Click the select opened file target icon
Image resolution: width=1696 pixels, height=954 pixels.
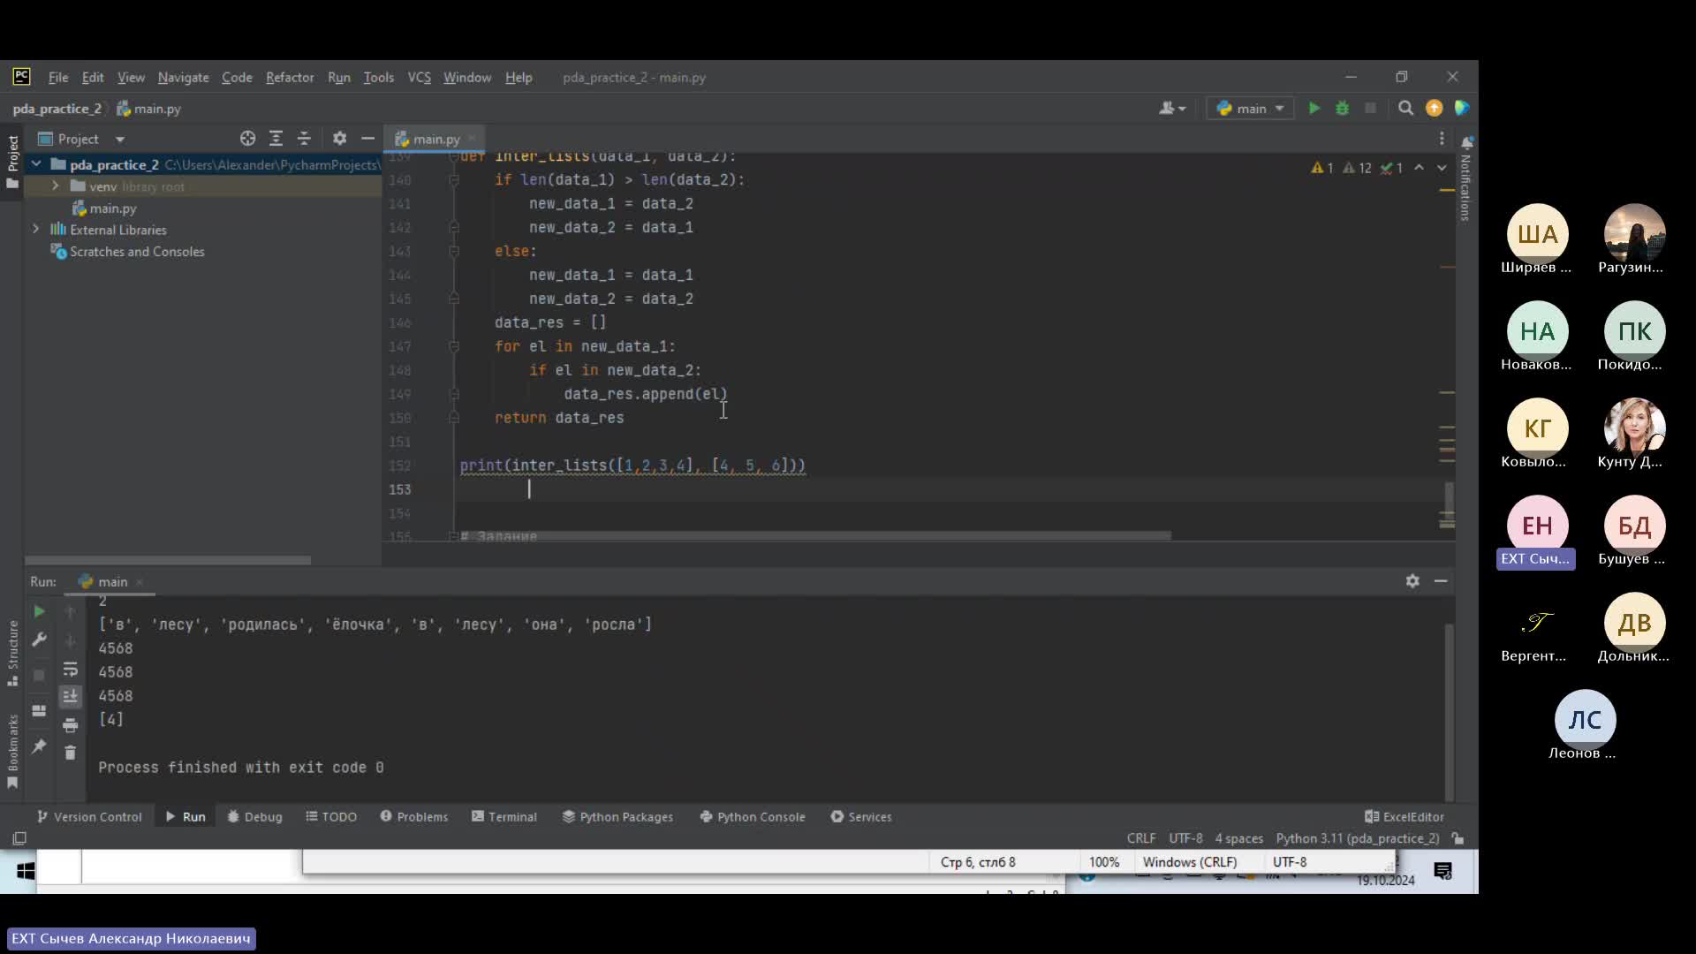coord(247,139)
